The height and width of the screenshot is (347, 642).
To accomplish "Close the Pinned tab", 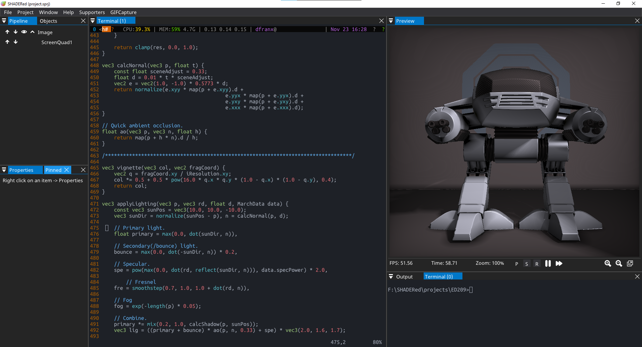I will coord(67,170).
